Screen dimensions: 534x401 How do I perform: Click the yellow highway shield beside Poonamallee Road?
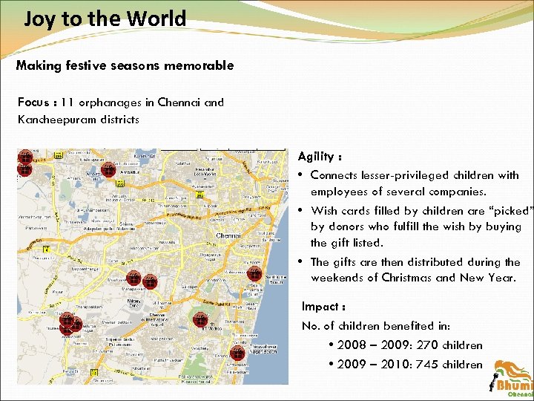point(45,250)
